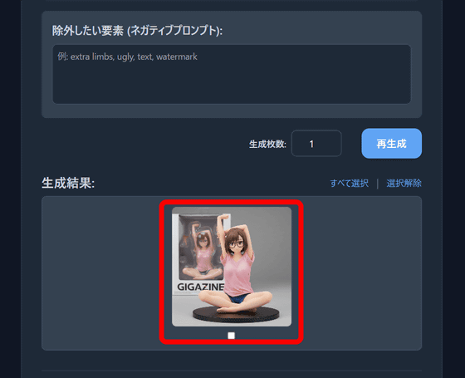
Task: Click the black round base of figure
Action: pos(236,315)
